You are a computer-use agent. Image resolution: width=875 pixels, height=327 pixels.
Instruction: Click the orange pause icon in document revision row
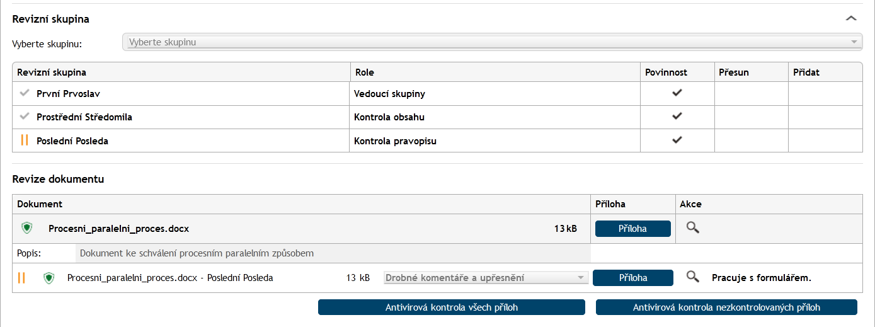pyautogui.click(x=21, y=278)
